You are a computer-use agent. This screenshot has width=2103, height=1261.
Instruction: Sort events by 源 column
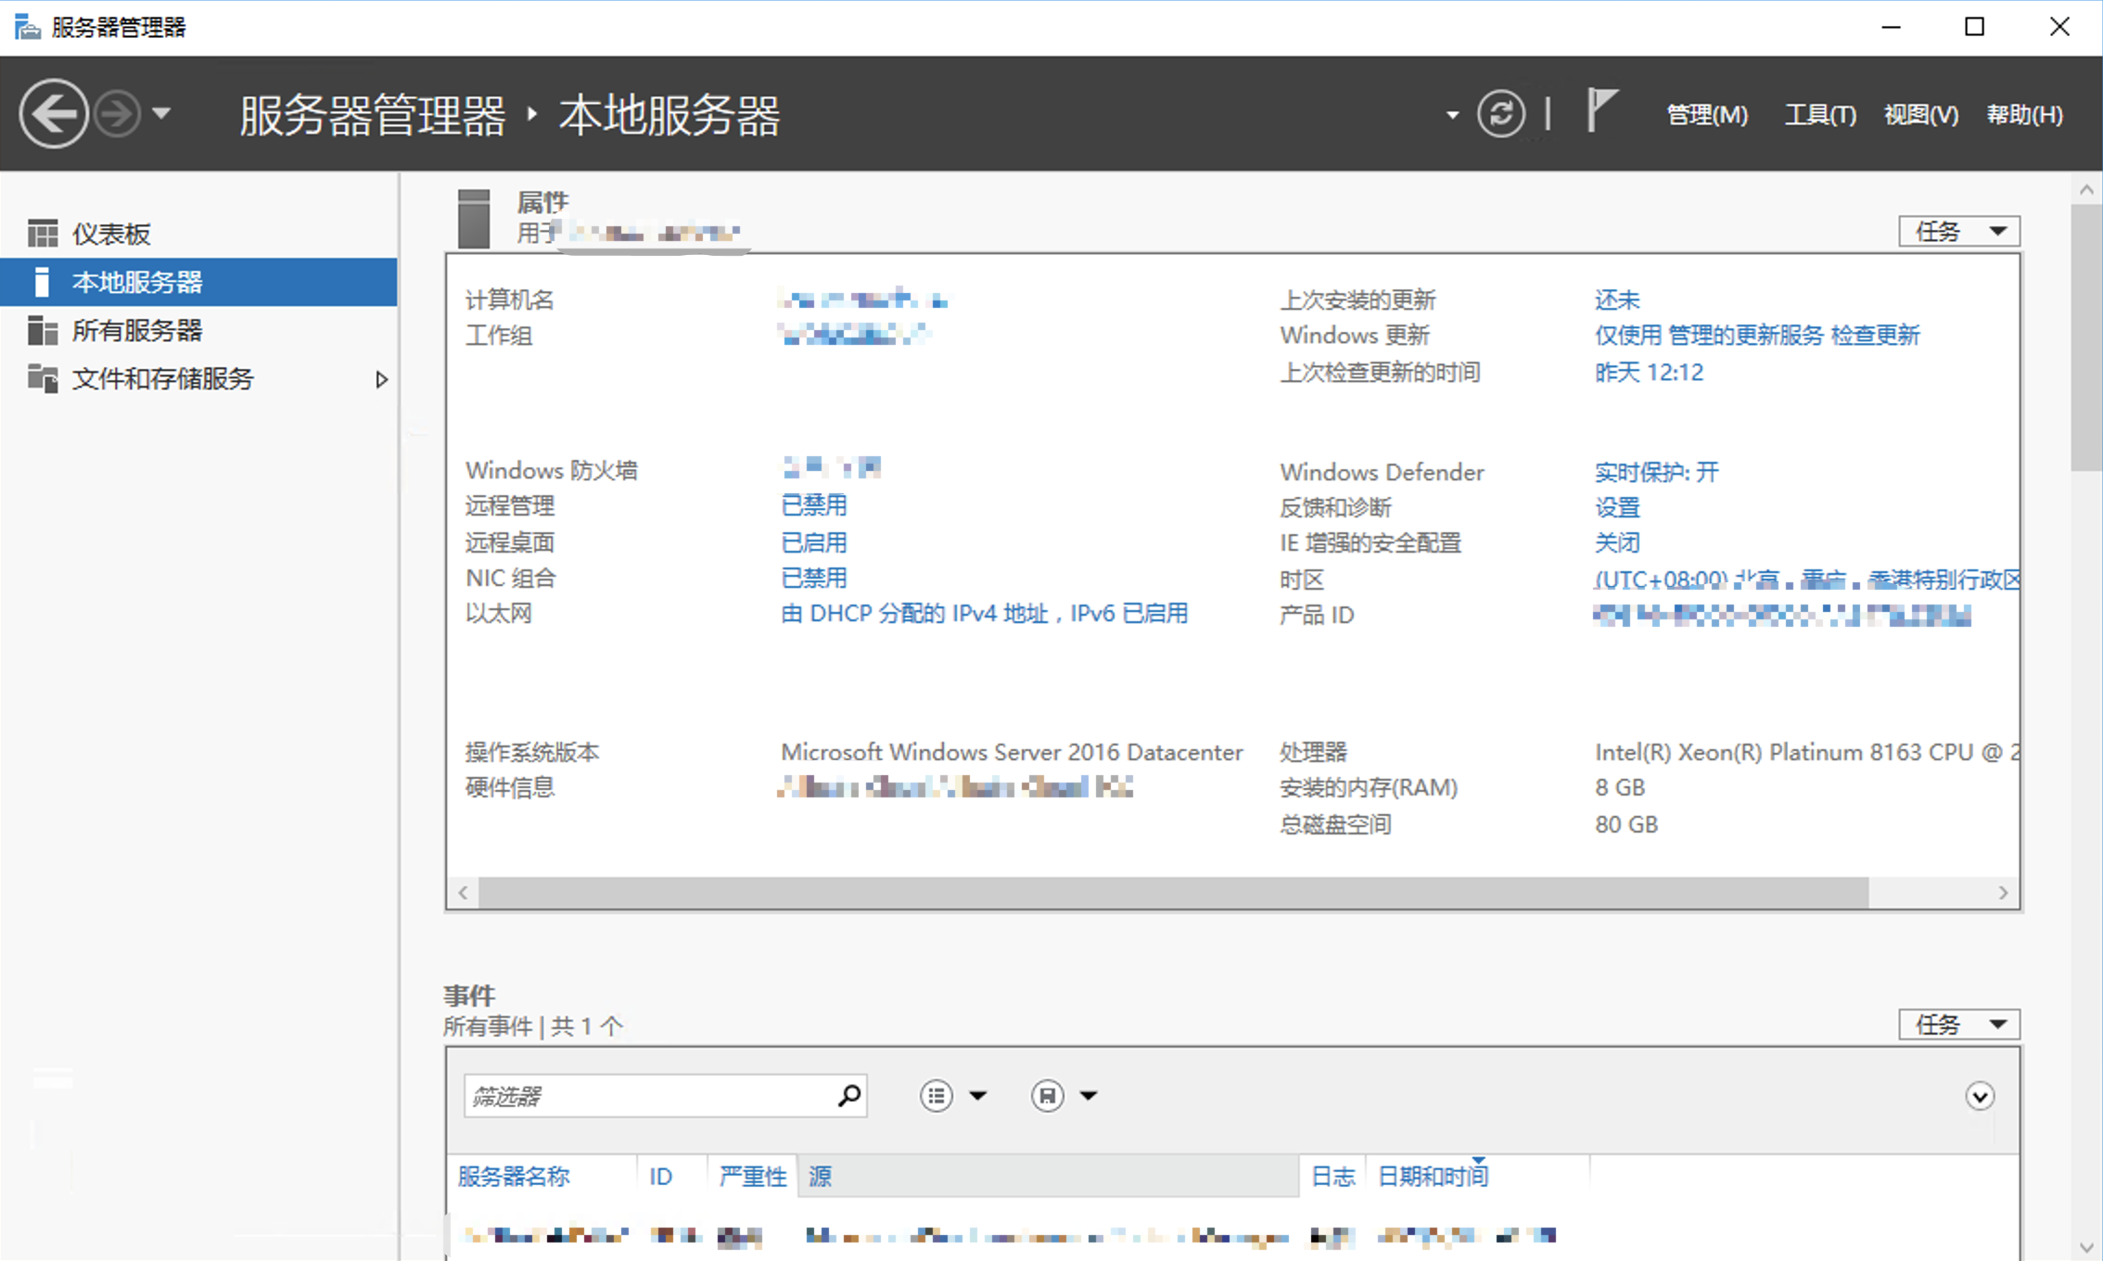pos(1048,1176)
